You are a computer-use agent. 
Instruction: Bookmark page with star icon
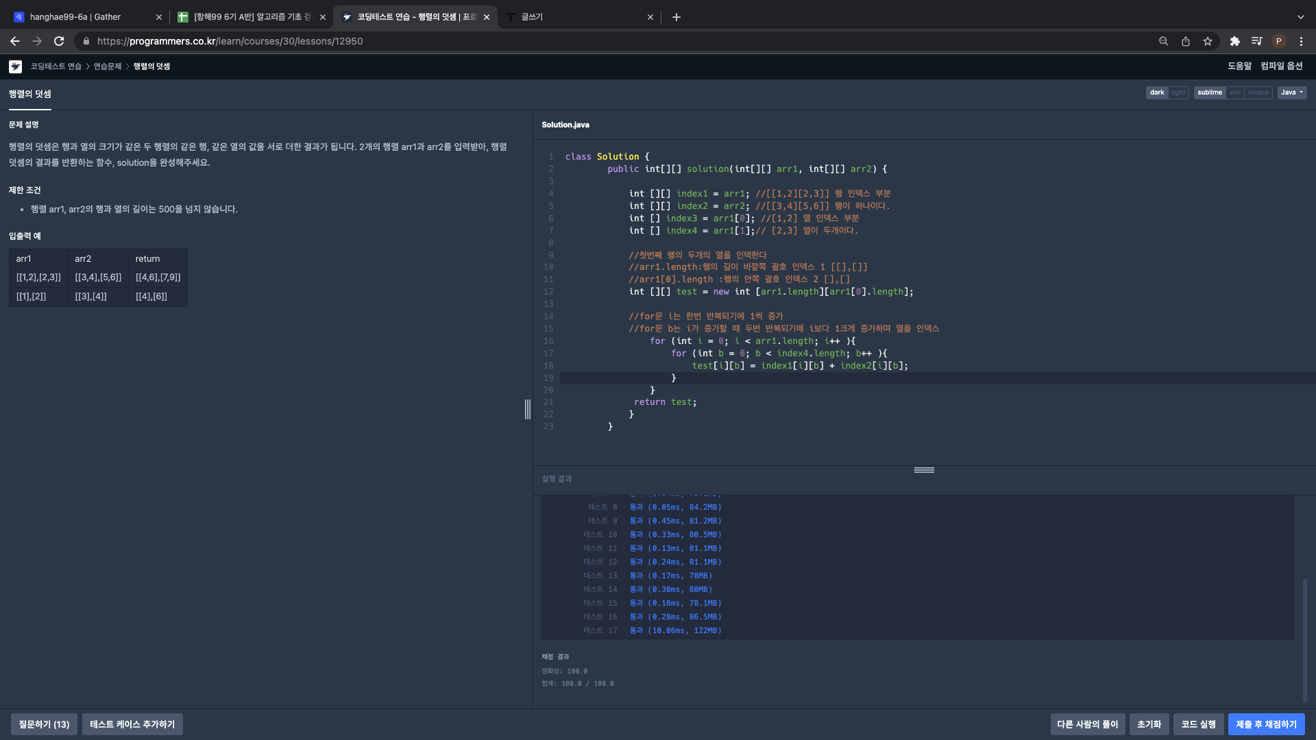[x=1207, y=41]
